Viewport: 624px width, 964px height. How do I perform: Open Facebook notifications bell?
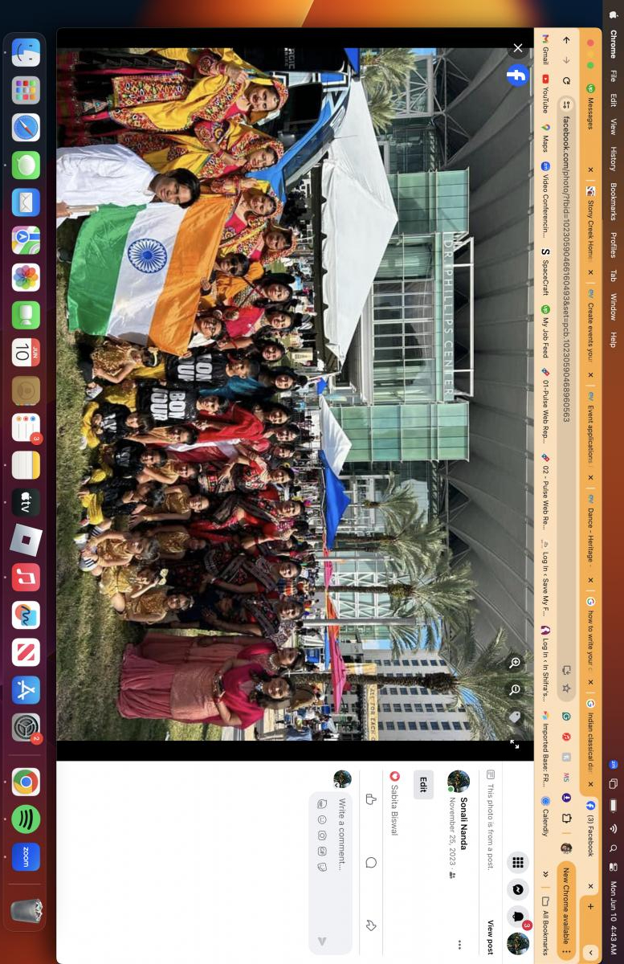pos(518,917)
